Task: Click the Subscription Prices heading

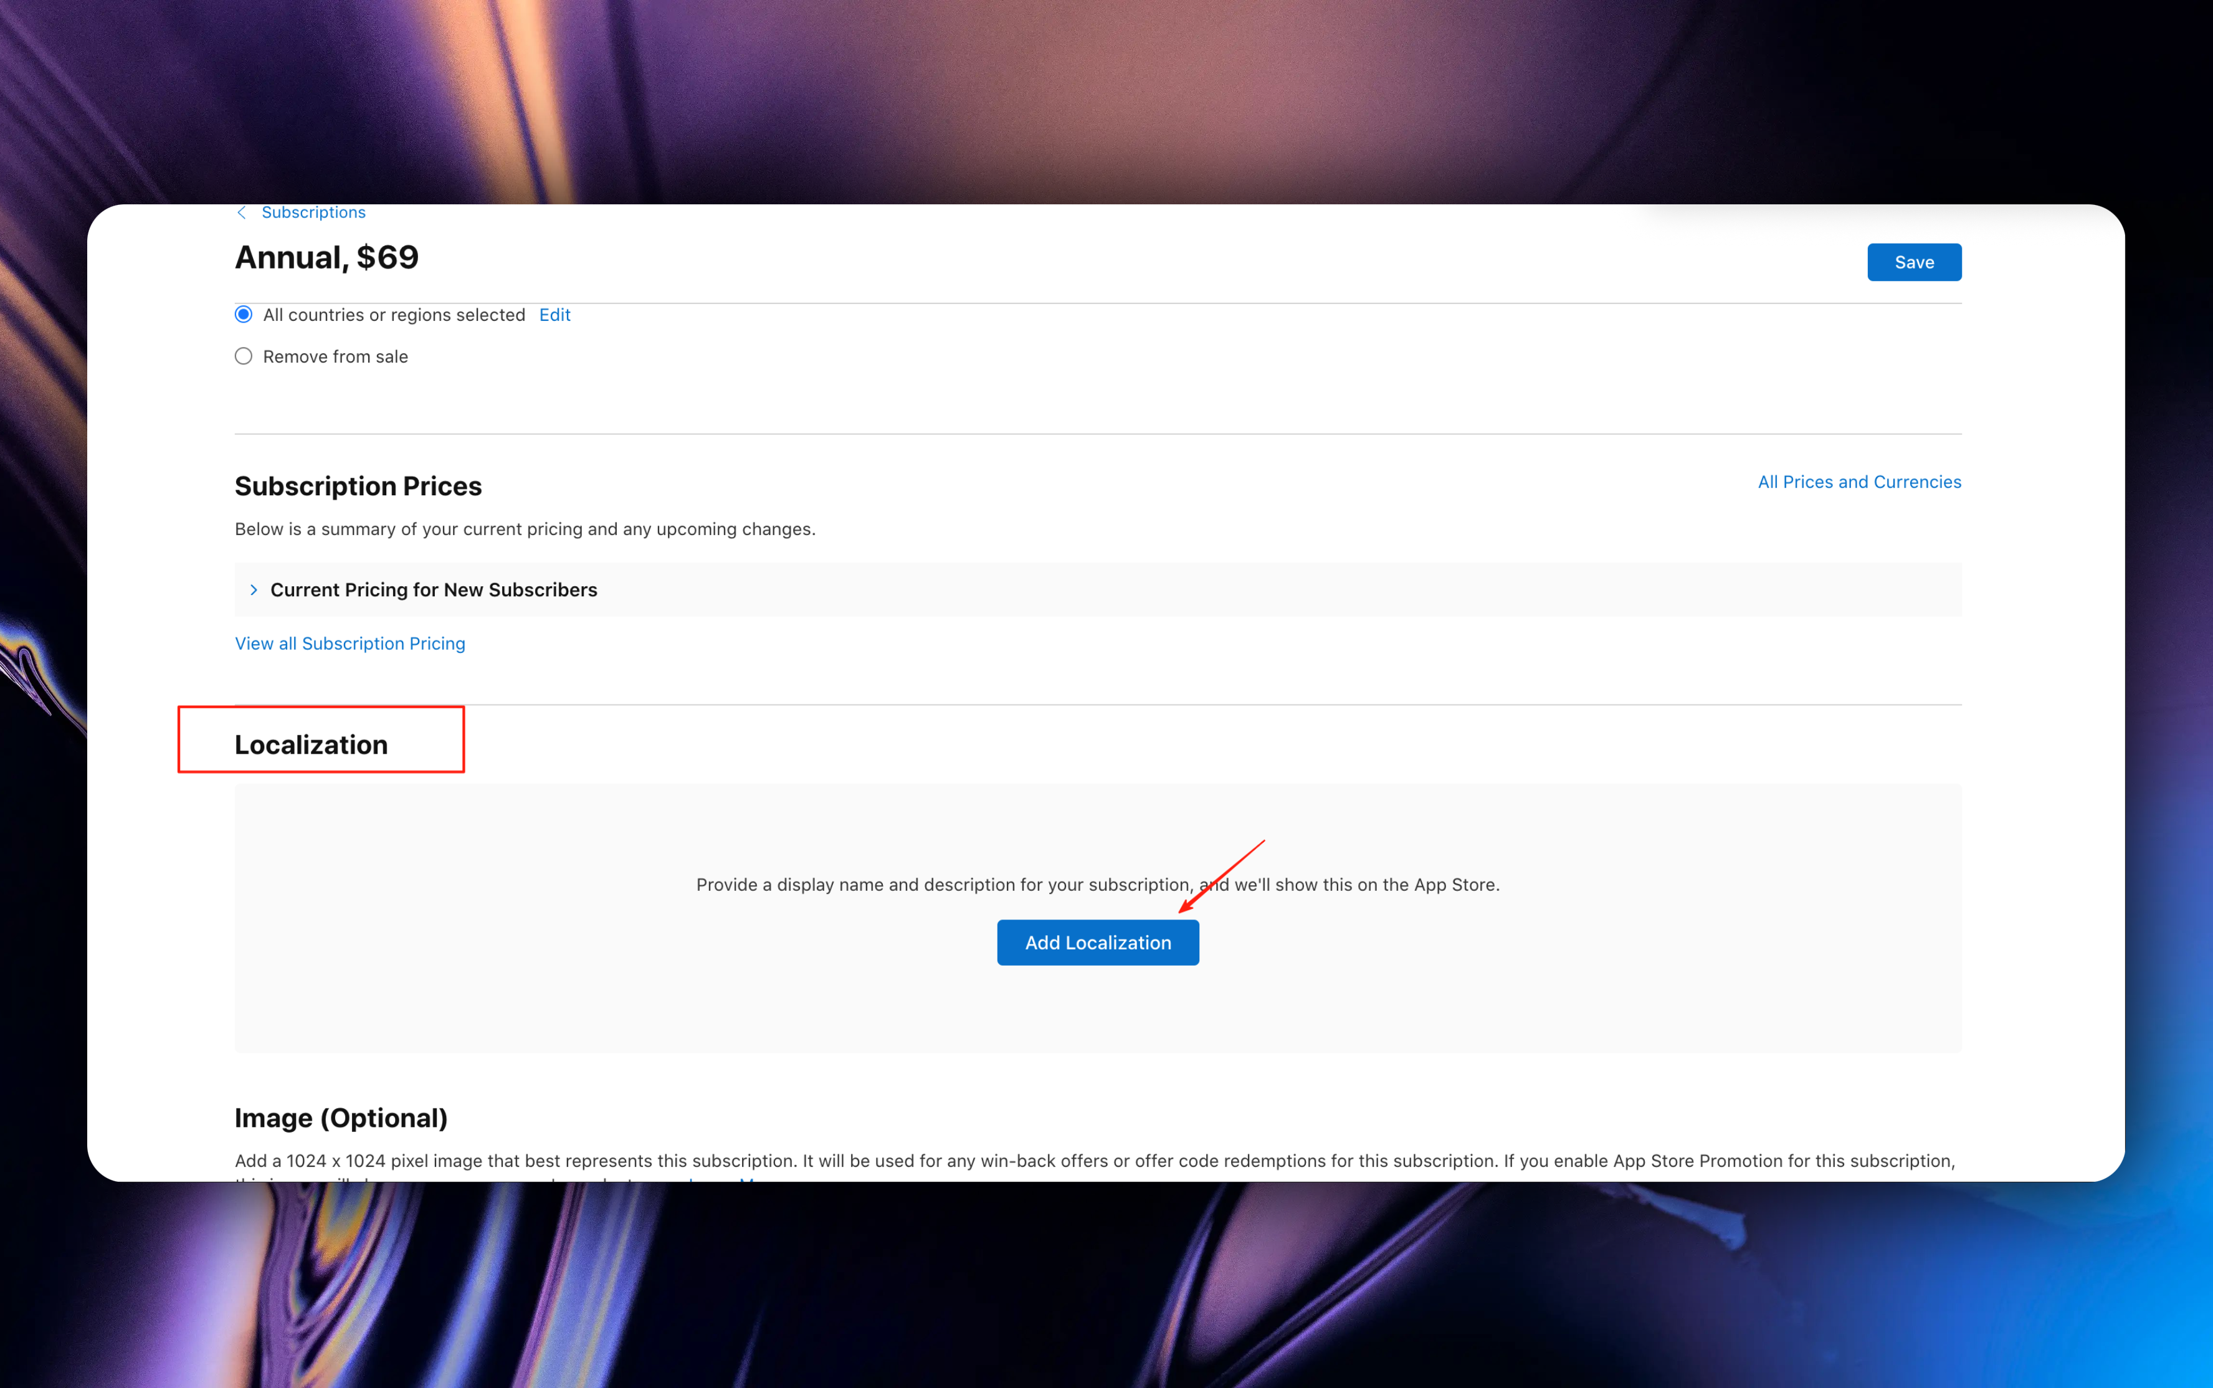Action: [358, 486]
